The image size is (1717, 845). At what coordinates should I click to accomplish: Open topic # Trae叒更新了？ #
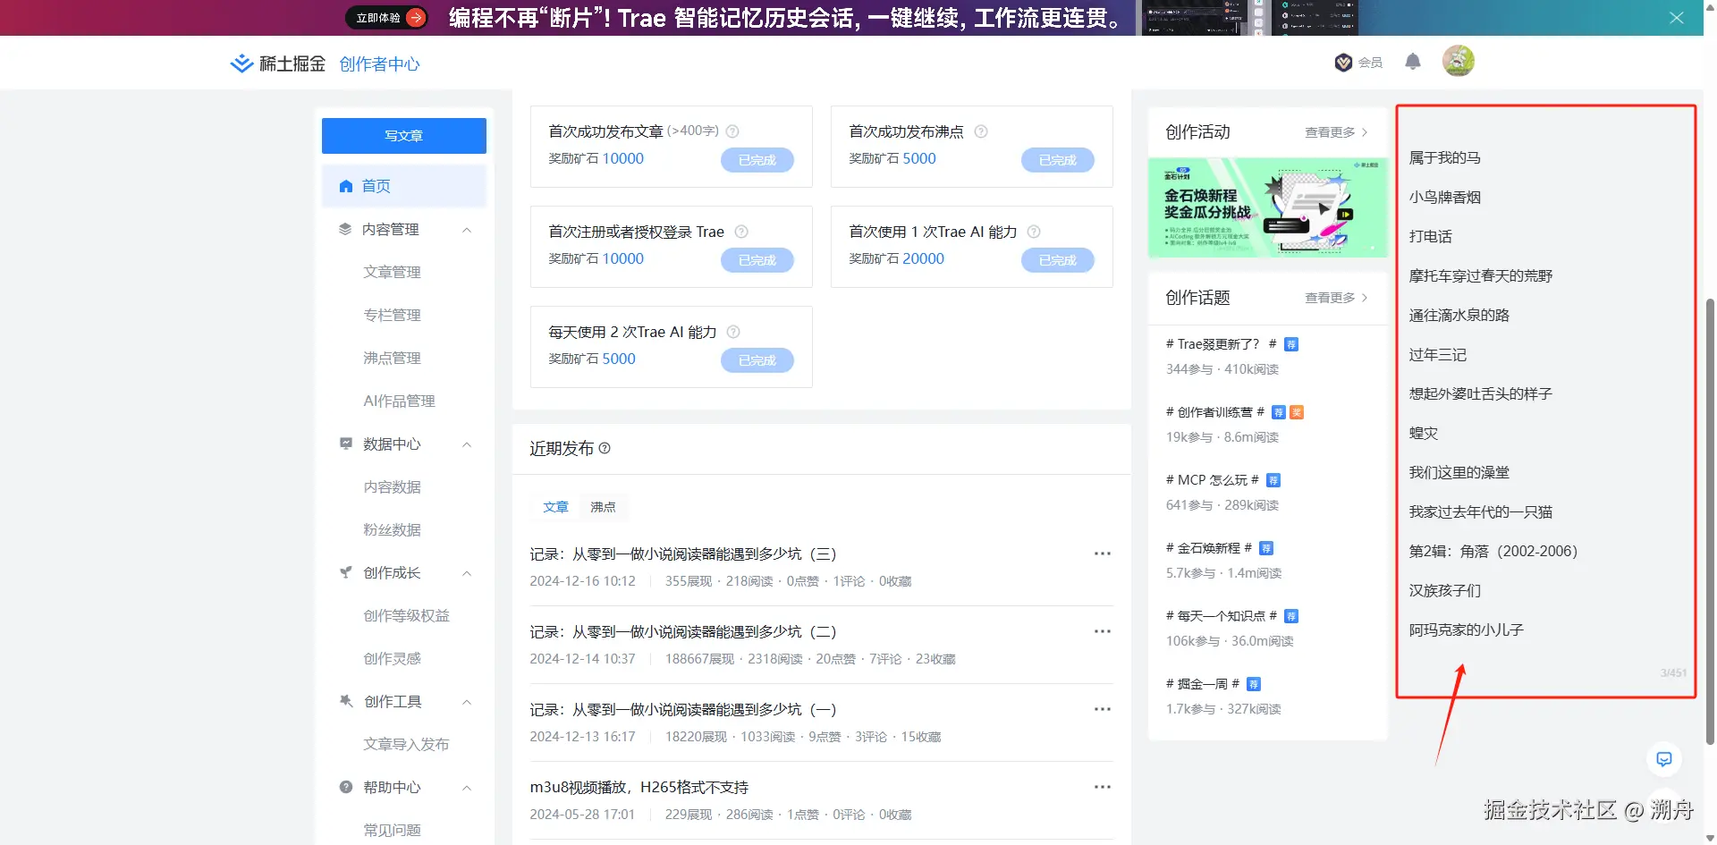1221,344
